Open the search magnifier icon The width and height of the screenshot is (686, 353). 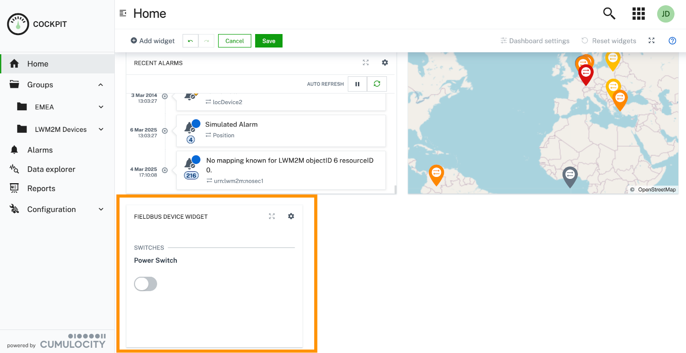pyautogui.click(x=609, y=14)
